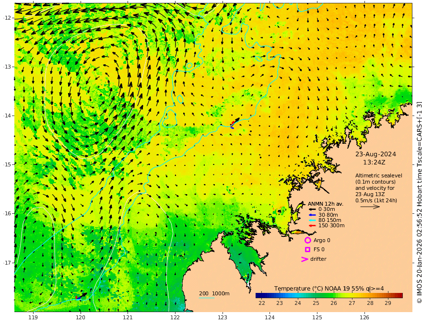Click the '125' longitude axis label

pos(317,318)
